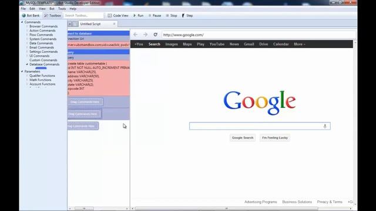Open the Privacy & Terms link

click(x=330, y=202)
